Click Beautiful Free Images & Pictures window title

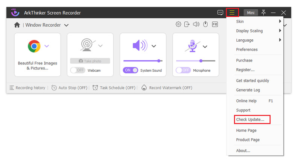pos(37,66)
